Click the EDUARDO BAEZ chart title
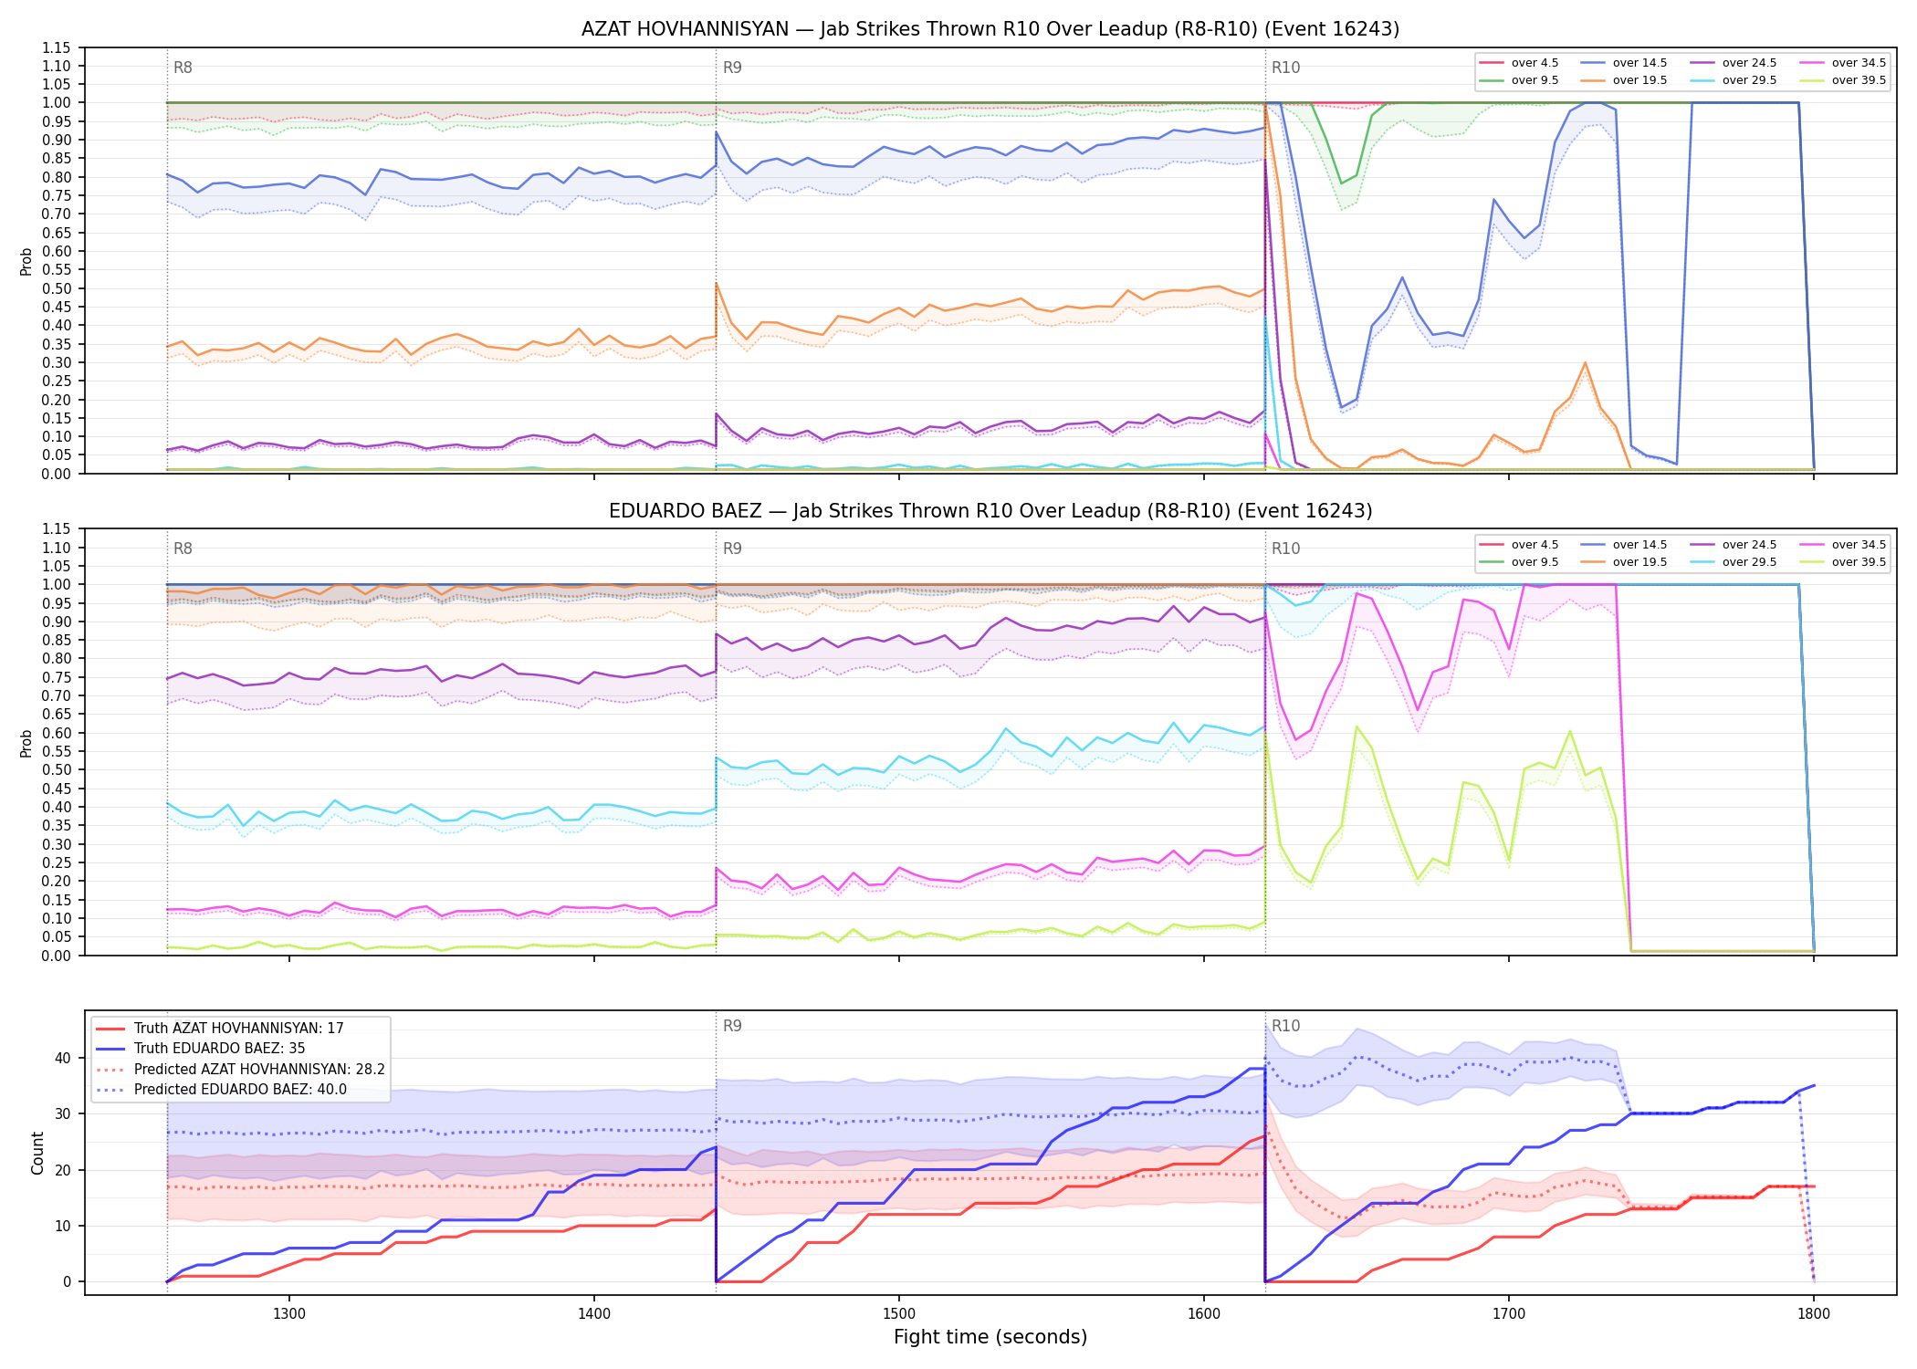Screen dimensions: 1917x1369 [x=990, y=511]
